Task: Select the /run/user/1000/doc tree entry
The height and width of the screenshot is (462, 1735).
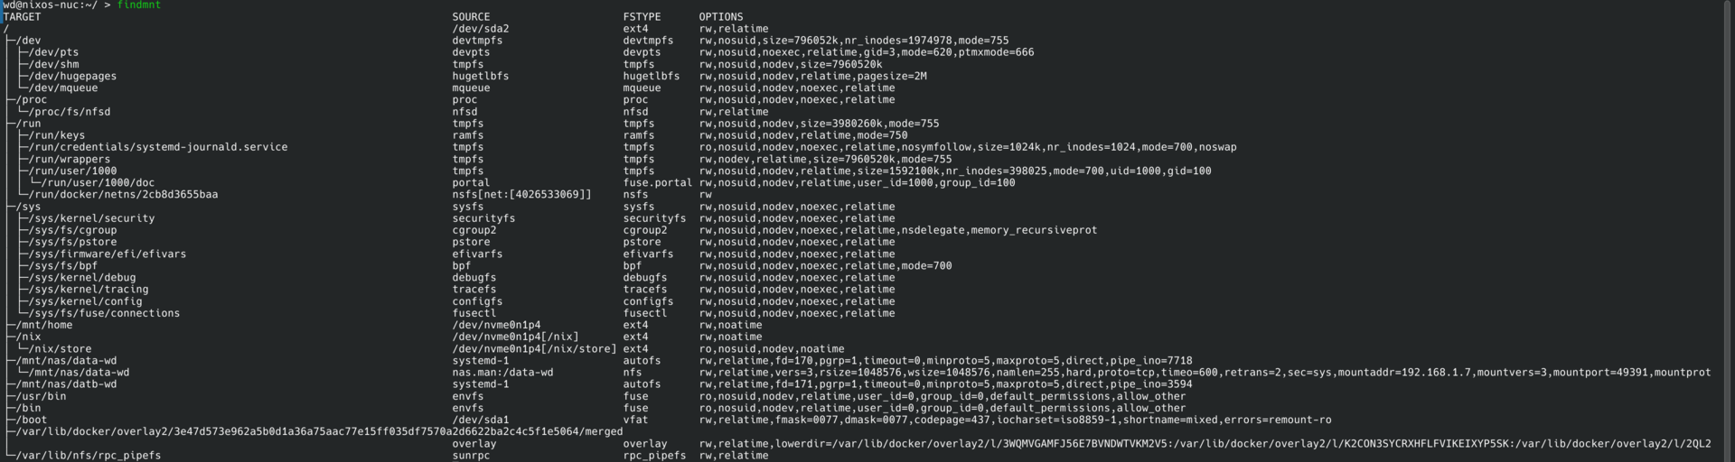Action: coord(98,183)
